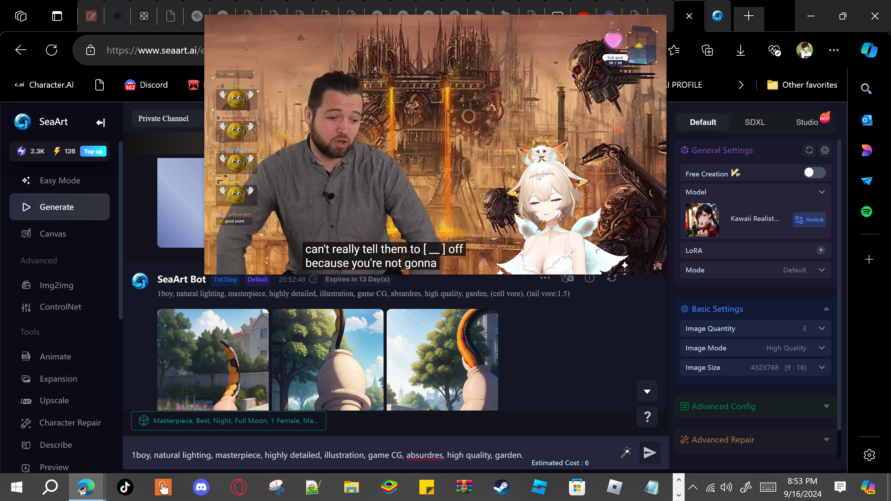Viewport: 891px width, 501px height.
Task: Open the browser Downloads icon
Action: coord(741,50)
